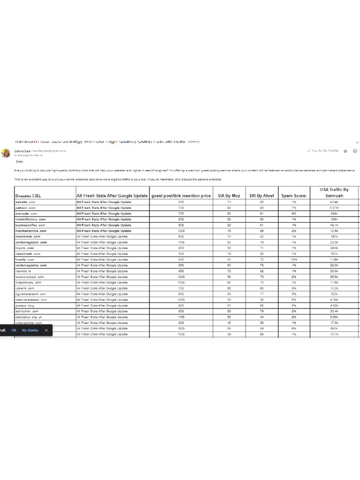The width and height of the screenshot is (360, 480).
Task: Click the tripoto .com table cell
Action: (x=45, y=248)
